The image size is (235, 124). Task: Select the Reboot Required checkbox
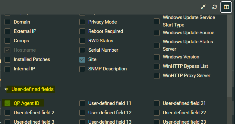click(x=82, y=31)
